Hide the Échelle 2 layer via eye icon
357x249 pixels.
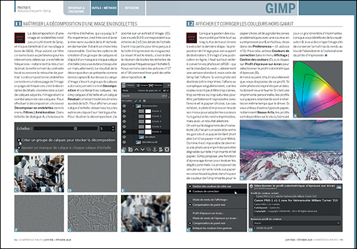(x=124, y=116)
